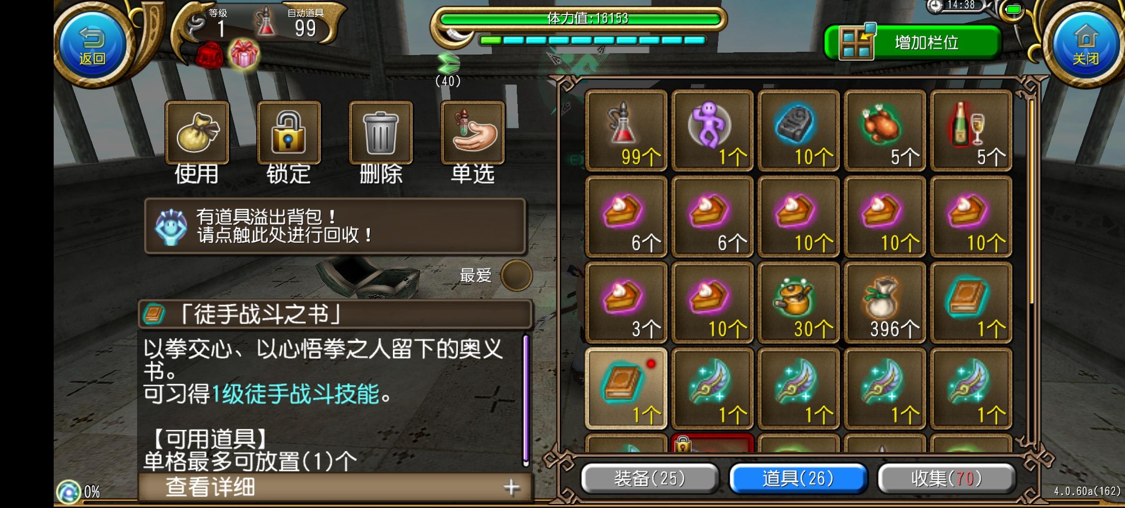This screenshot has width=1125, height=508.
Task: Click the 返回 back button
Action: [x=92, y=45]
